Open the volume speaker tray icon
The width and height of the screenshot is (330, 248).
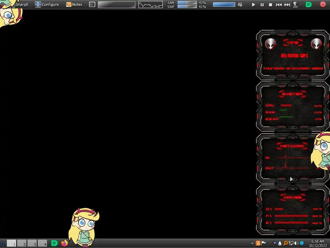pyautogui.click(x=296, y=243)
